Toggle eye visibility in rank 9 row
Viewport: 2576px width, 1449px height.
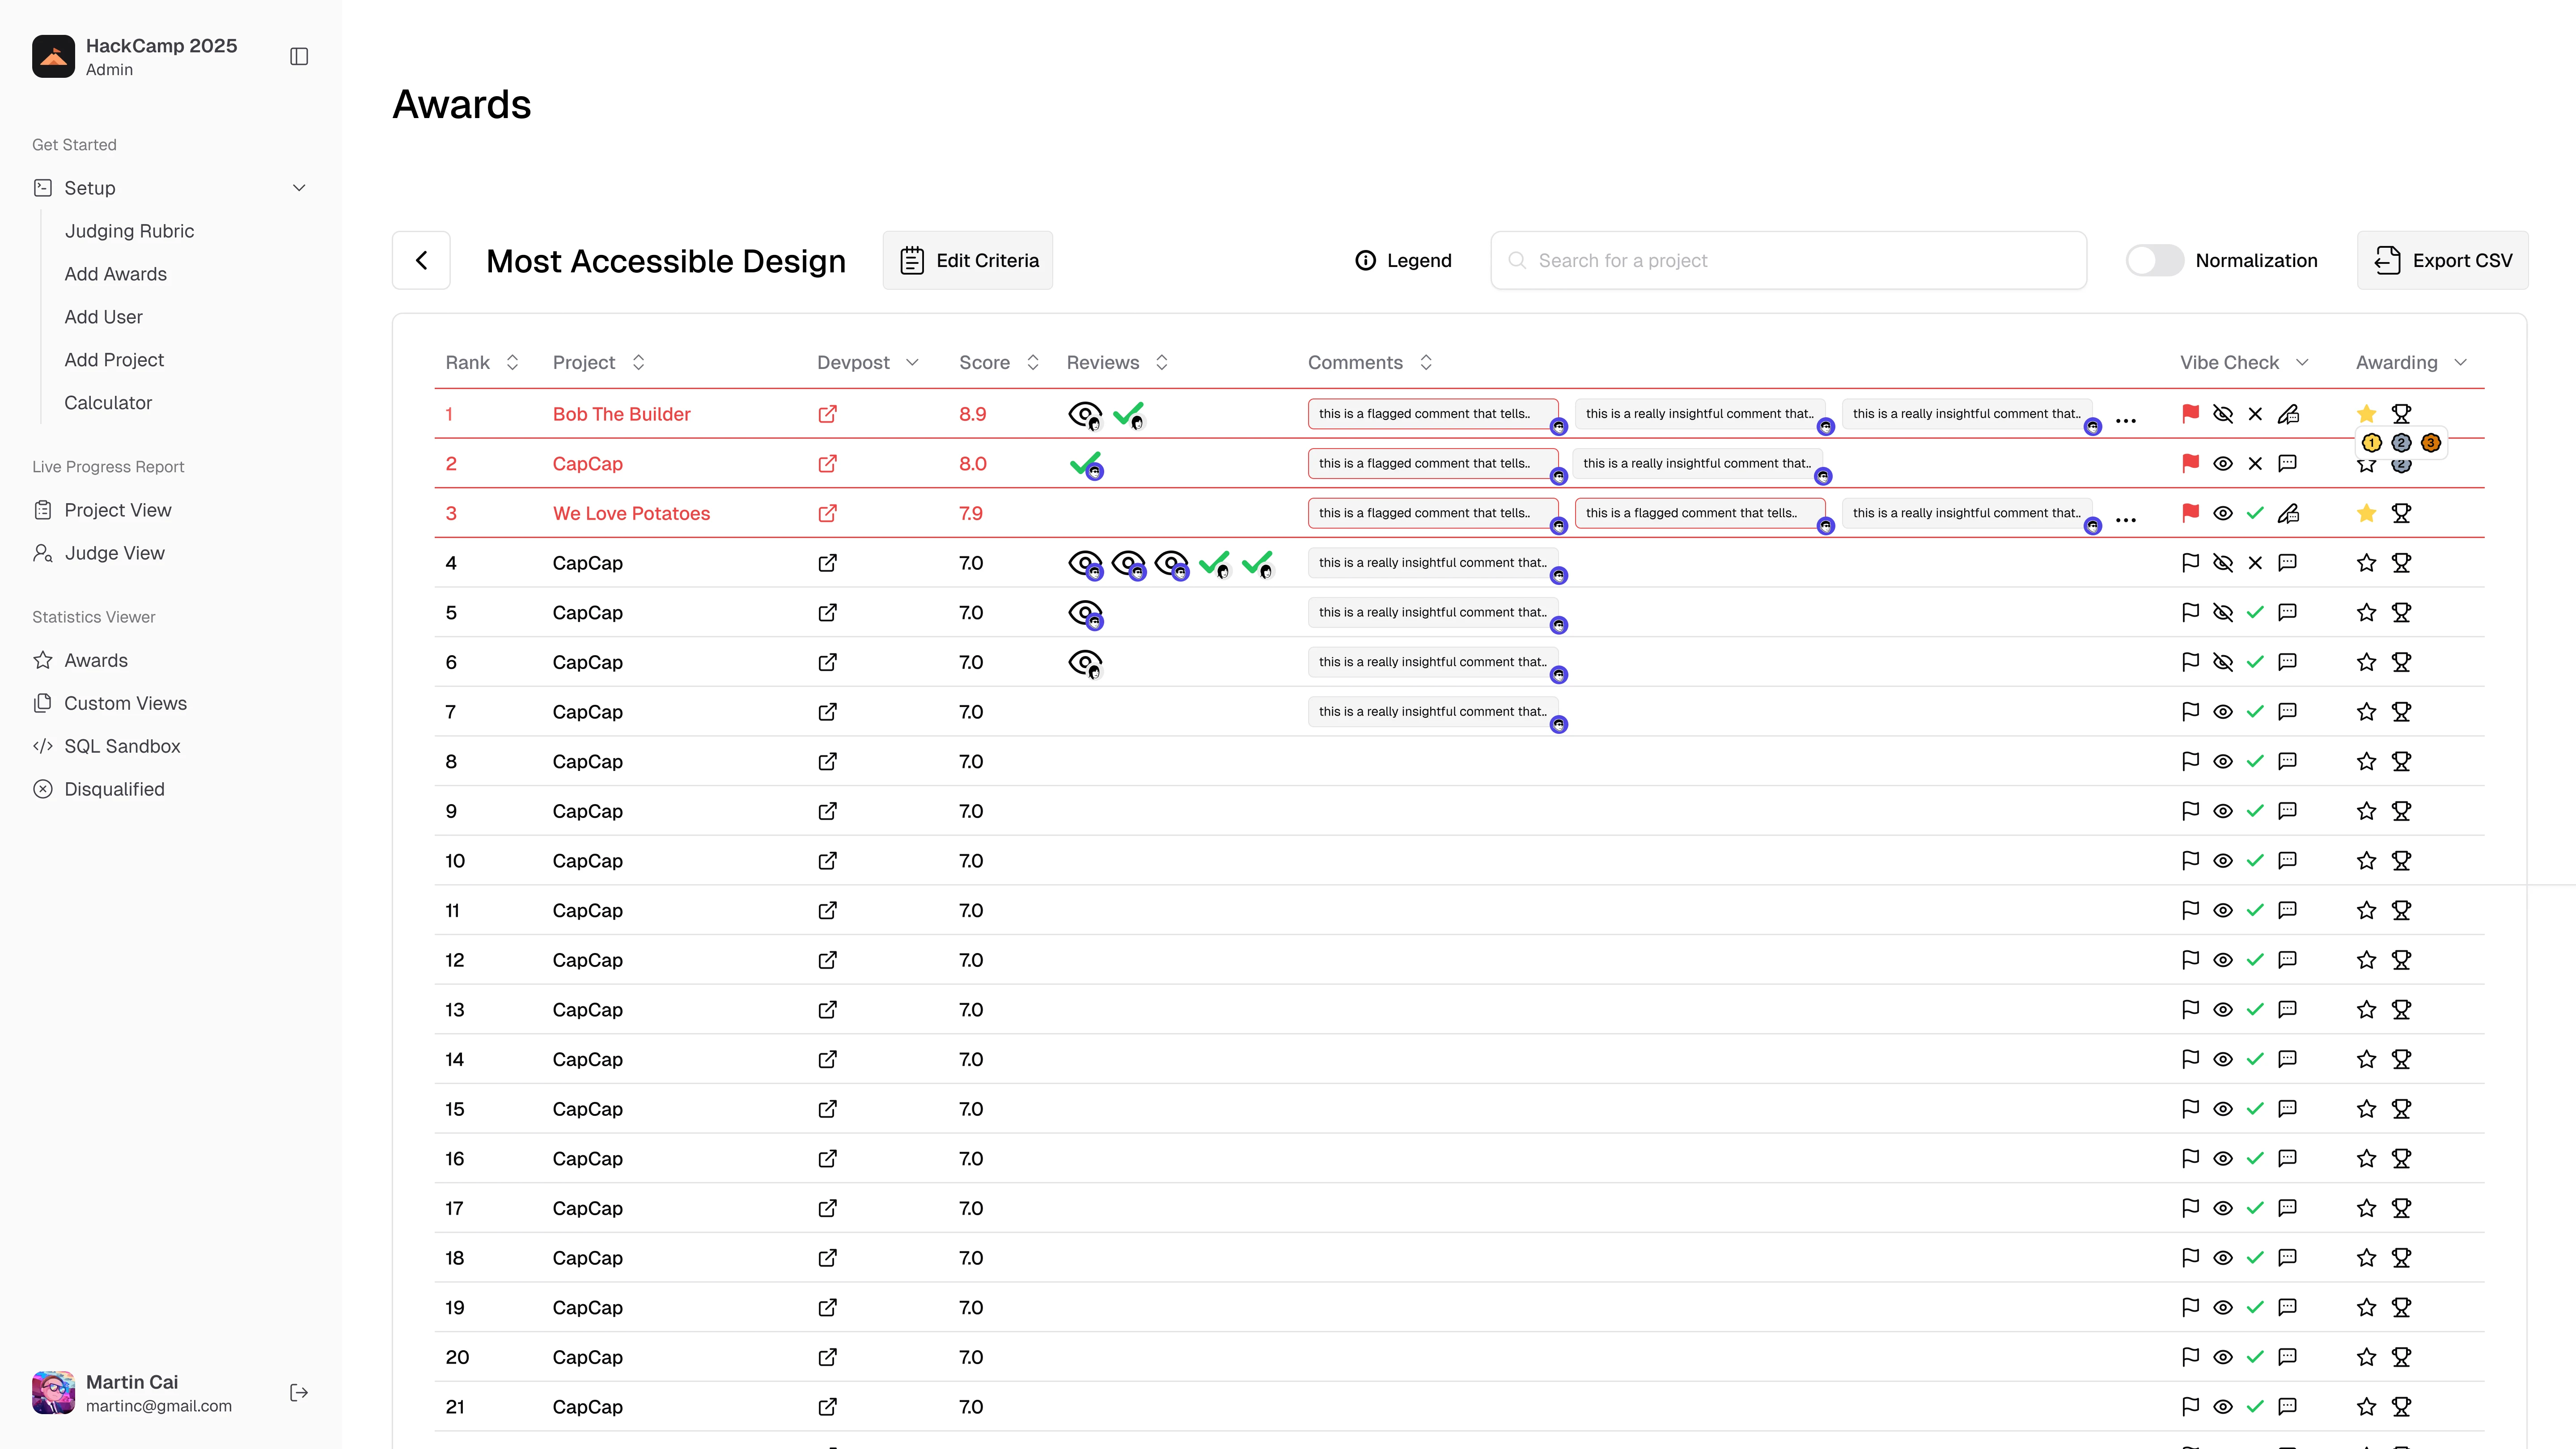coord(2223,811)
